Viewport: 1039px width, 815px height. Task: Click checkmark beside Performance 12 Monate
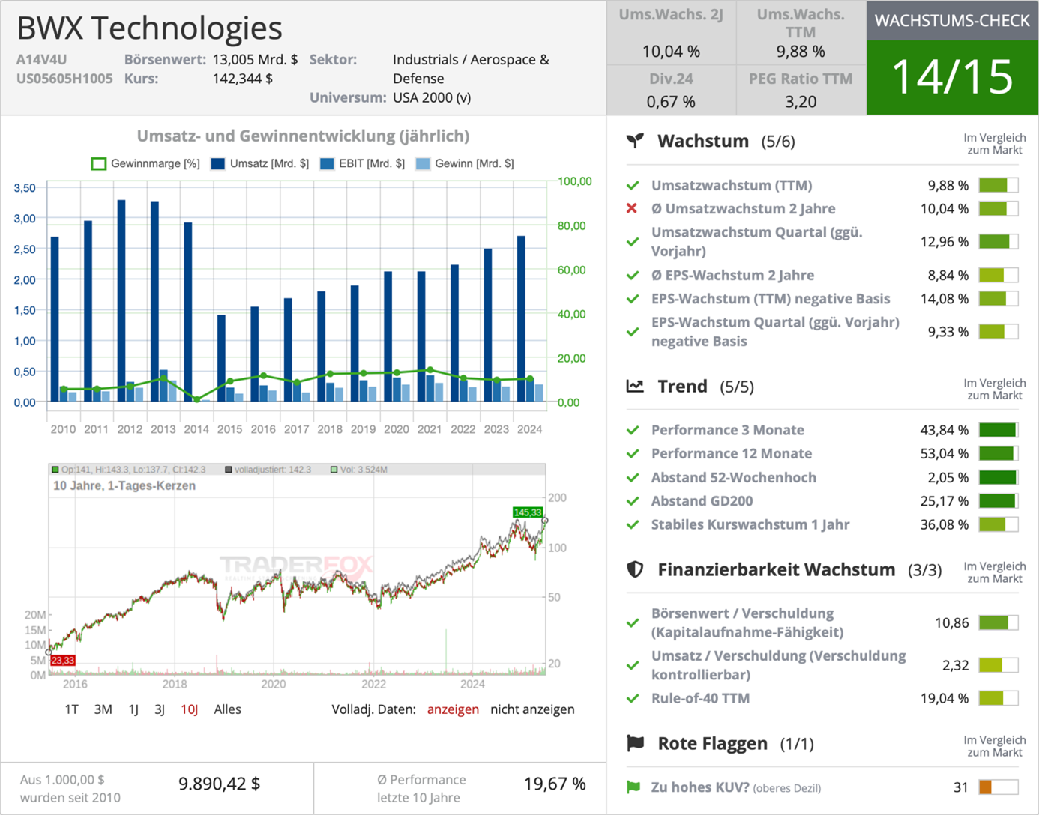tap(633, 453)
